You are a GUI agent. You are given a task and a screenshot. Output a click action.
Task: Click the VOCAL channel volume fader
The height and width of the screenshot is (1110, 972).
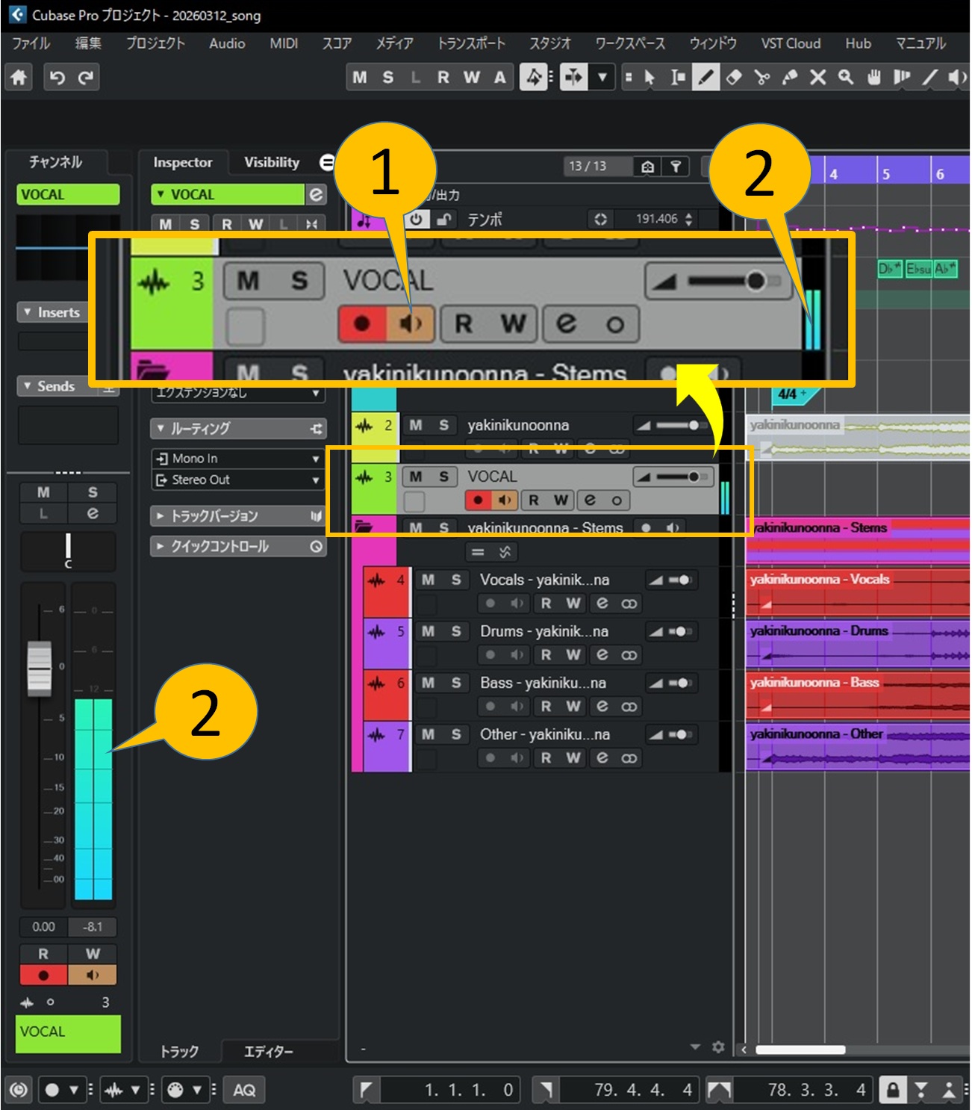click(39, 666)
